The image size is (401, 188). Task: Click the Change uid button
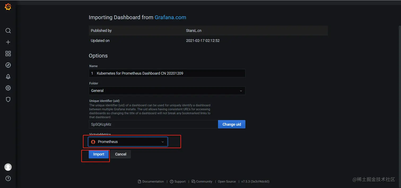[x=232, y=124]
